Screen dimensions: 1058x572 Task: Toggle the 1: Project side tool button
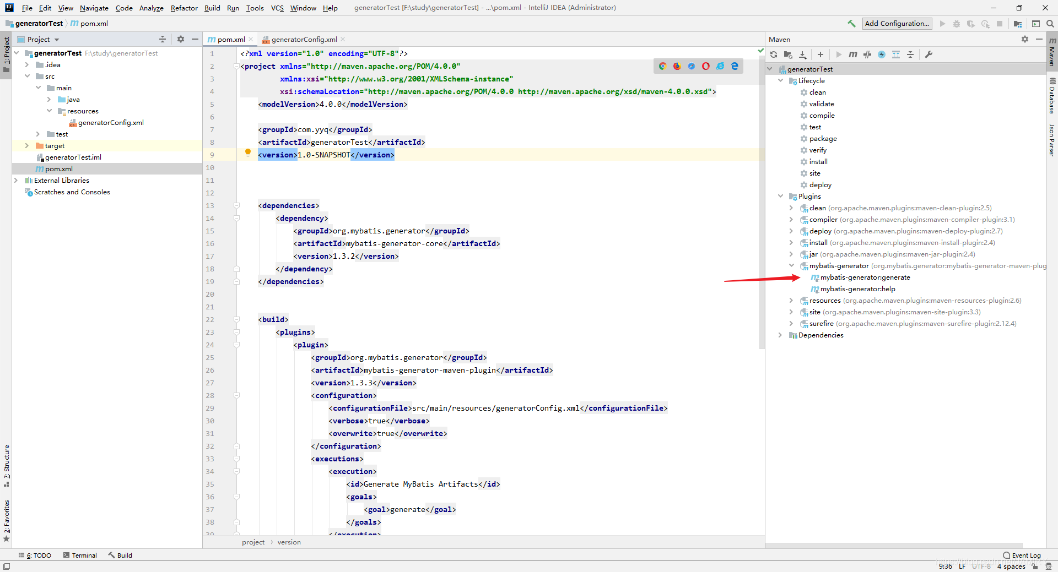click(7, 56)
